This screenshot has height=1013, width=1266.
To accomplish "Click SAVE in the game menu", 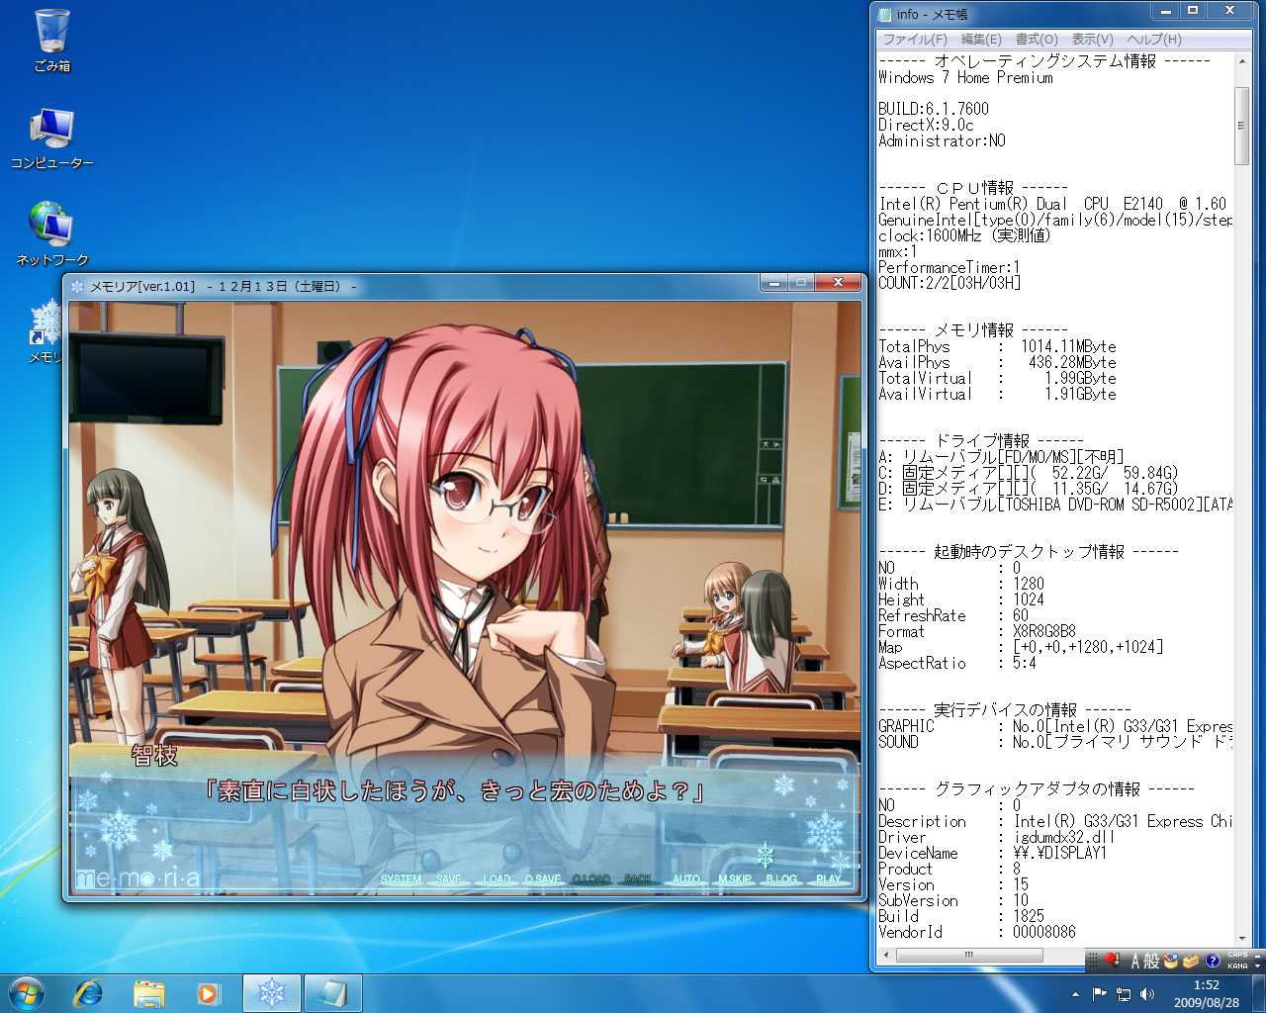I will click(x=449, y=879).
